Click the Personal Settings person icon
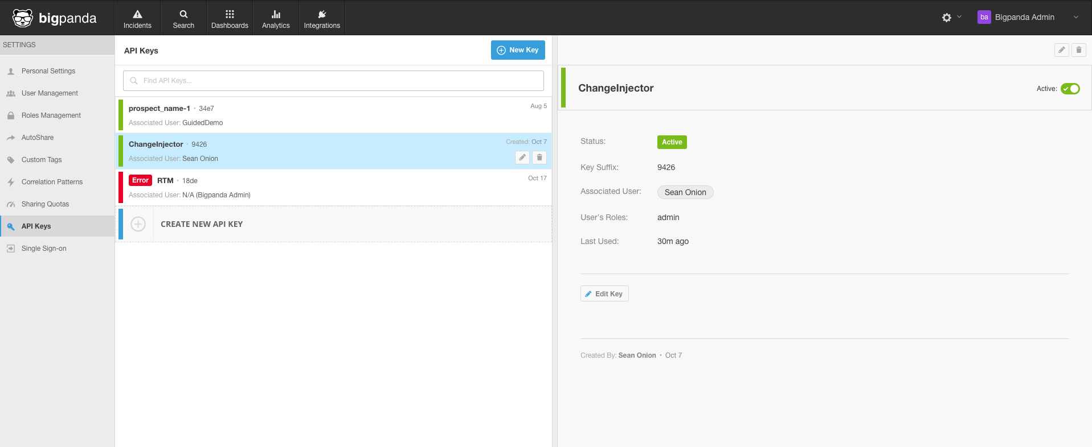Image resolution: width=1092 pixels, height=447 pixels. [11, 72]
